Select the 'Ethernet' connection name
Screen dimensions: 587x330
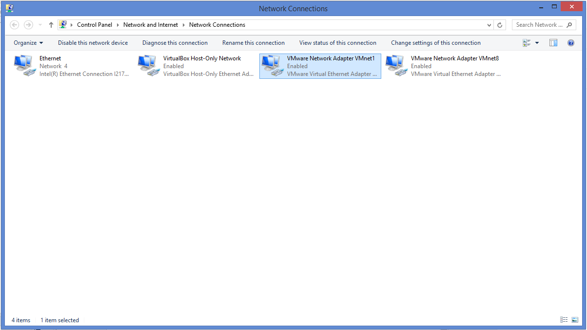pyautogui.click(x=50, y=58)
